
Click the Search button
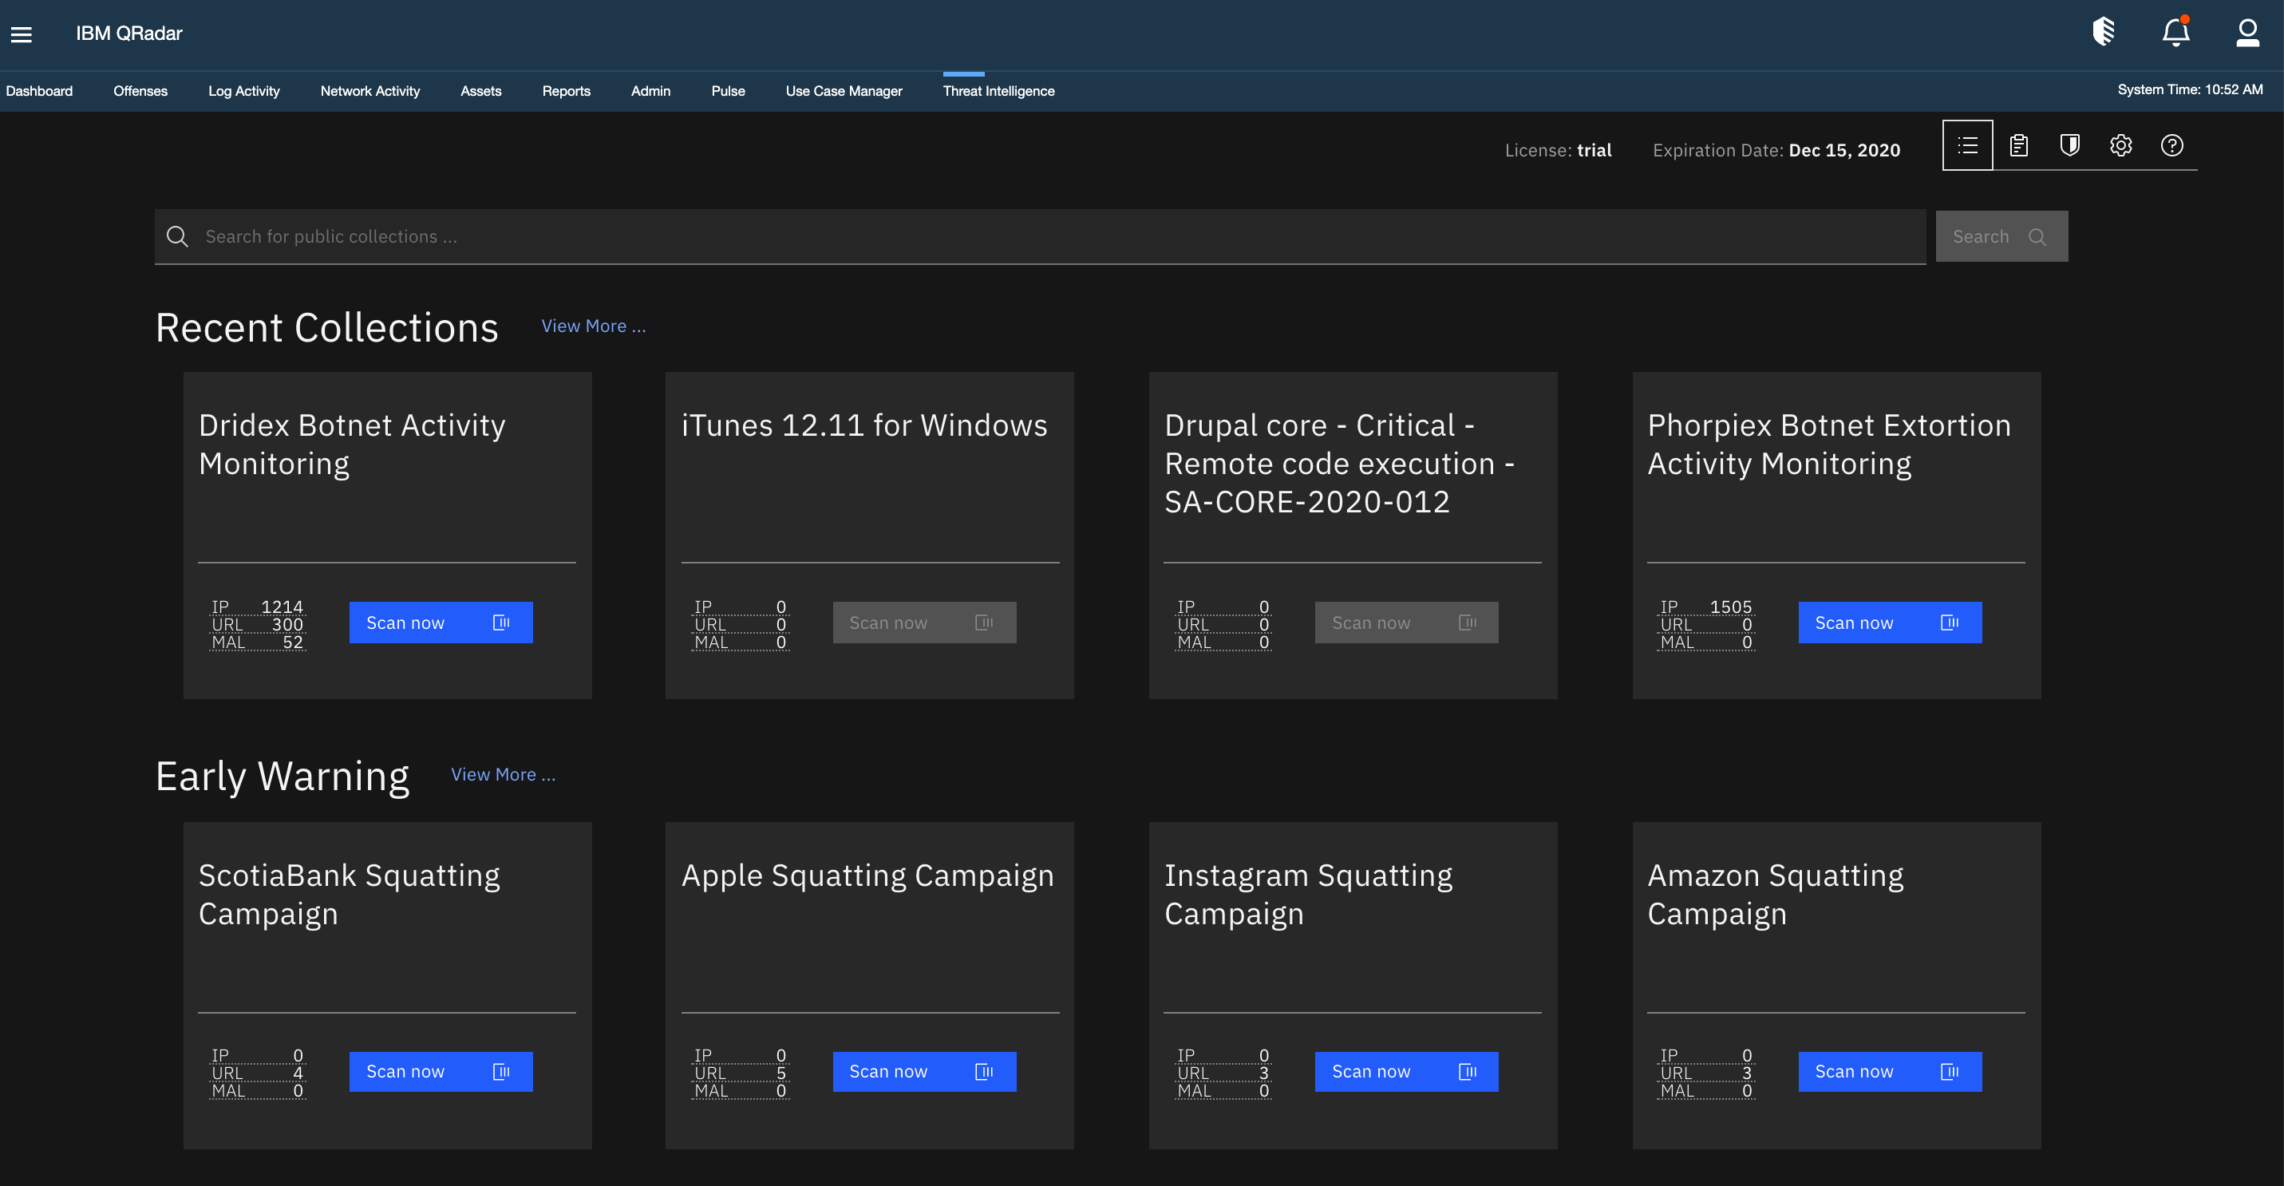tap(2001, 237)
